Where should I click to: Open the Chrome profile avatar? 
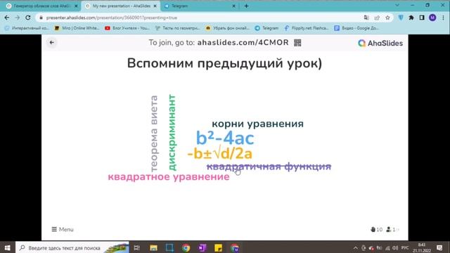pos(432,18)
